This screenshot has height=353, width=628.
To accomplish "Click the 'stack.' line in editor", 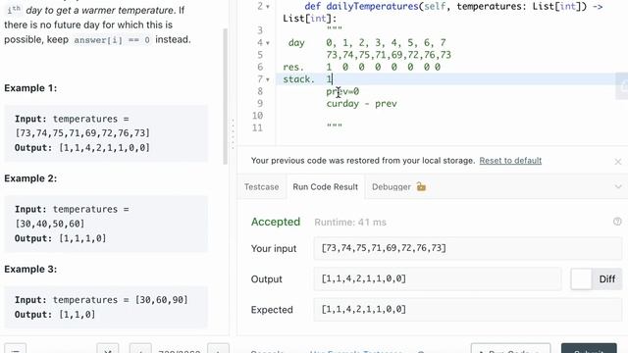I will (307, 79).
